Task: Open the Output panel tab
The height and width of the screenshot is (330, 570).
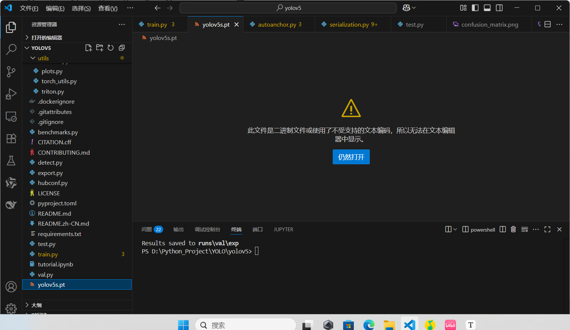Action: point(178,229)
